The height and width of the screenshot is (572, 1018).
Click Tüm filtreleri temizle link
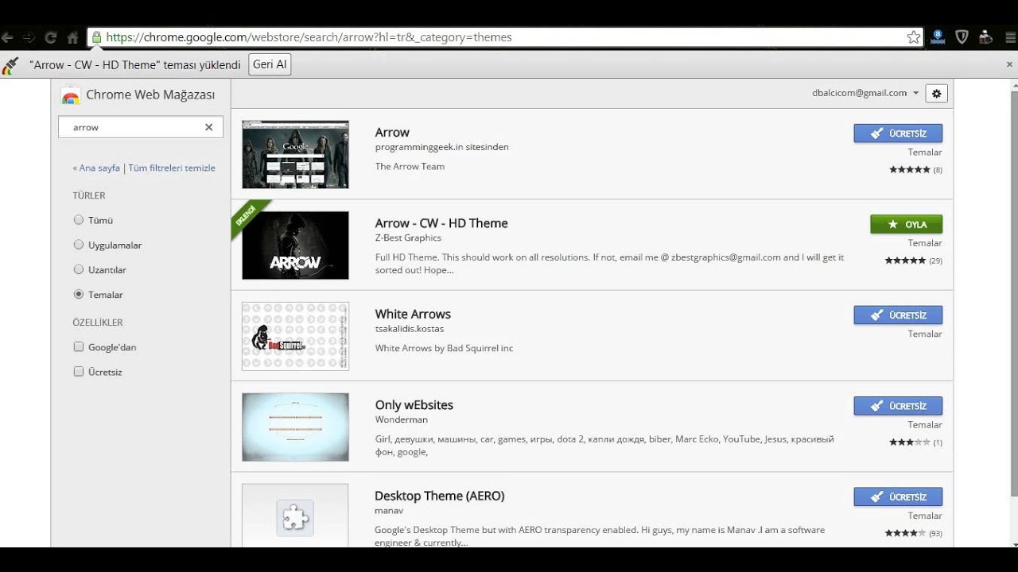pos(172,168)
